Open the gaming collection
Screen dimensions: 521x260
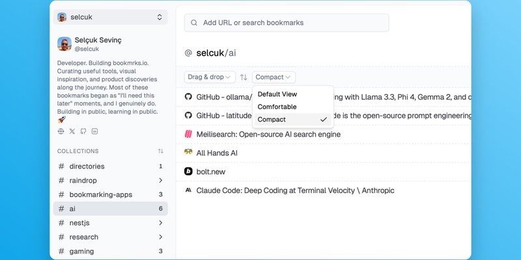110,252
